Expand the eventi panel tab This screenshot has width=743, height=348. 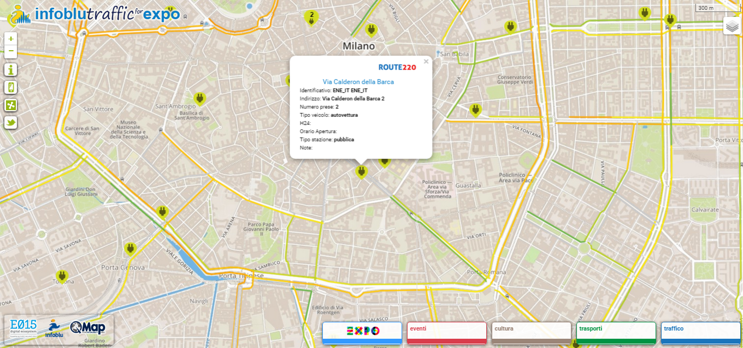(x=446, y=331)
